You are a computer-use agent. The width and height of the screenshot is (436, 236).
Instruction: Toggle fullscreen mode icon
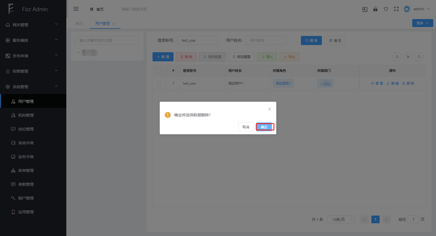(x=396, y=9)
